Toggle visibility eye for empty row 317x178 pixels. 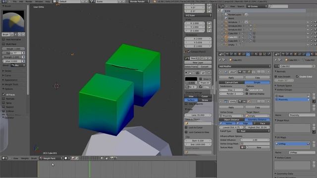coord(308,45)
